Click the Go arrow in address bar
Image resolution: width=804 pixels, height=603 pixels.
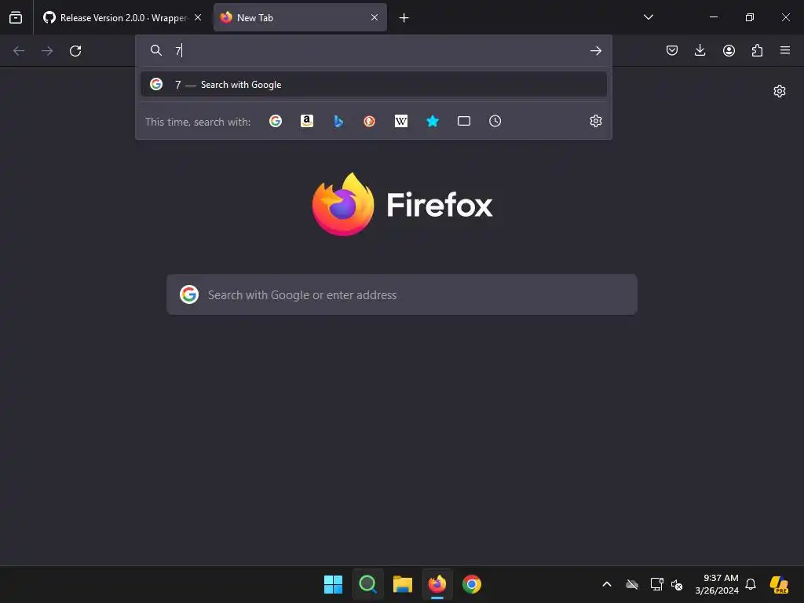[x=595, y=50]
